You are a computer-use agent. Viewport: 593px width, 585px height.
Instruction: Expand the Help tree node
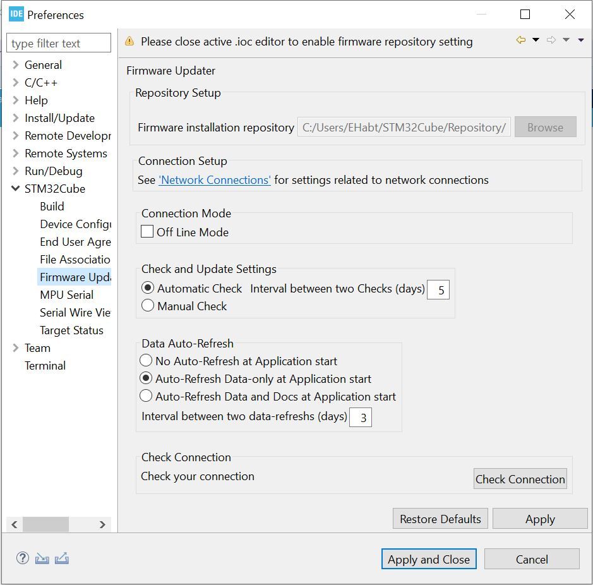(16, 100)
